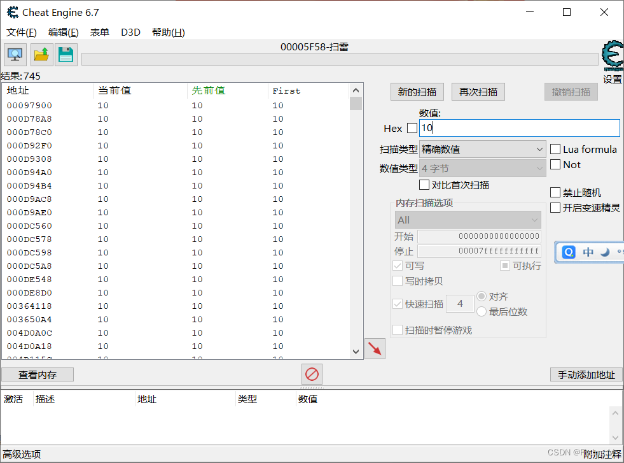Open the D3D menu

click(x=130, y=32)
